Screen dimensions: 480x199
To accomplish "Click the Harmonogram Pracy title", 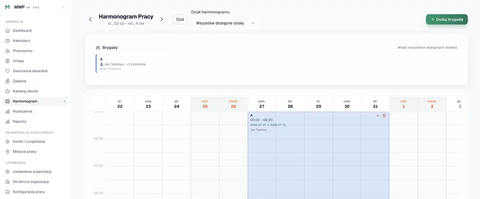I will click(x=126, y=16).
